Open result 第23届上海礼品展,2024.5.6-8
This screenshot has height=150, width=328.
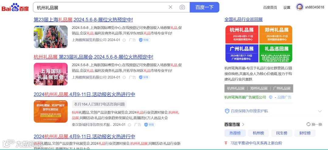pos(83,20)
